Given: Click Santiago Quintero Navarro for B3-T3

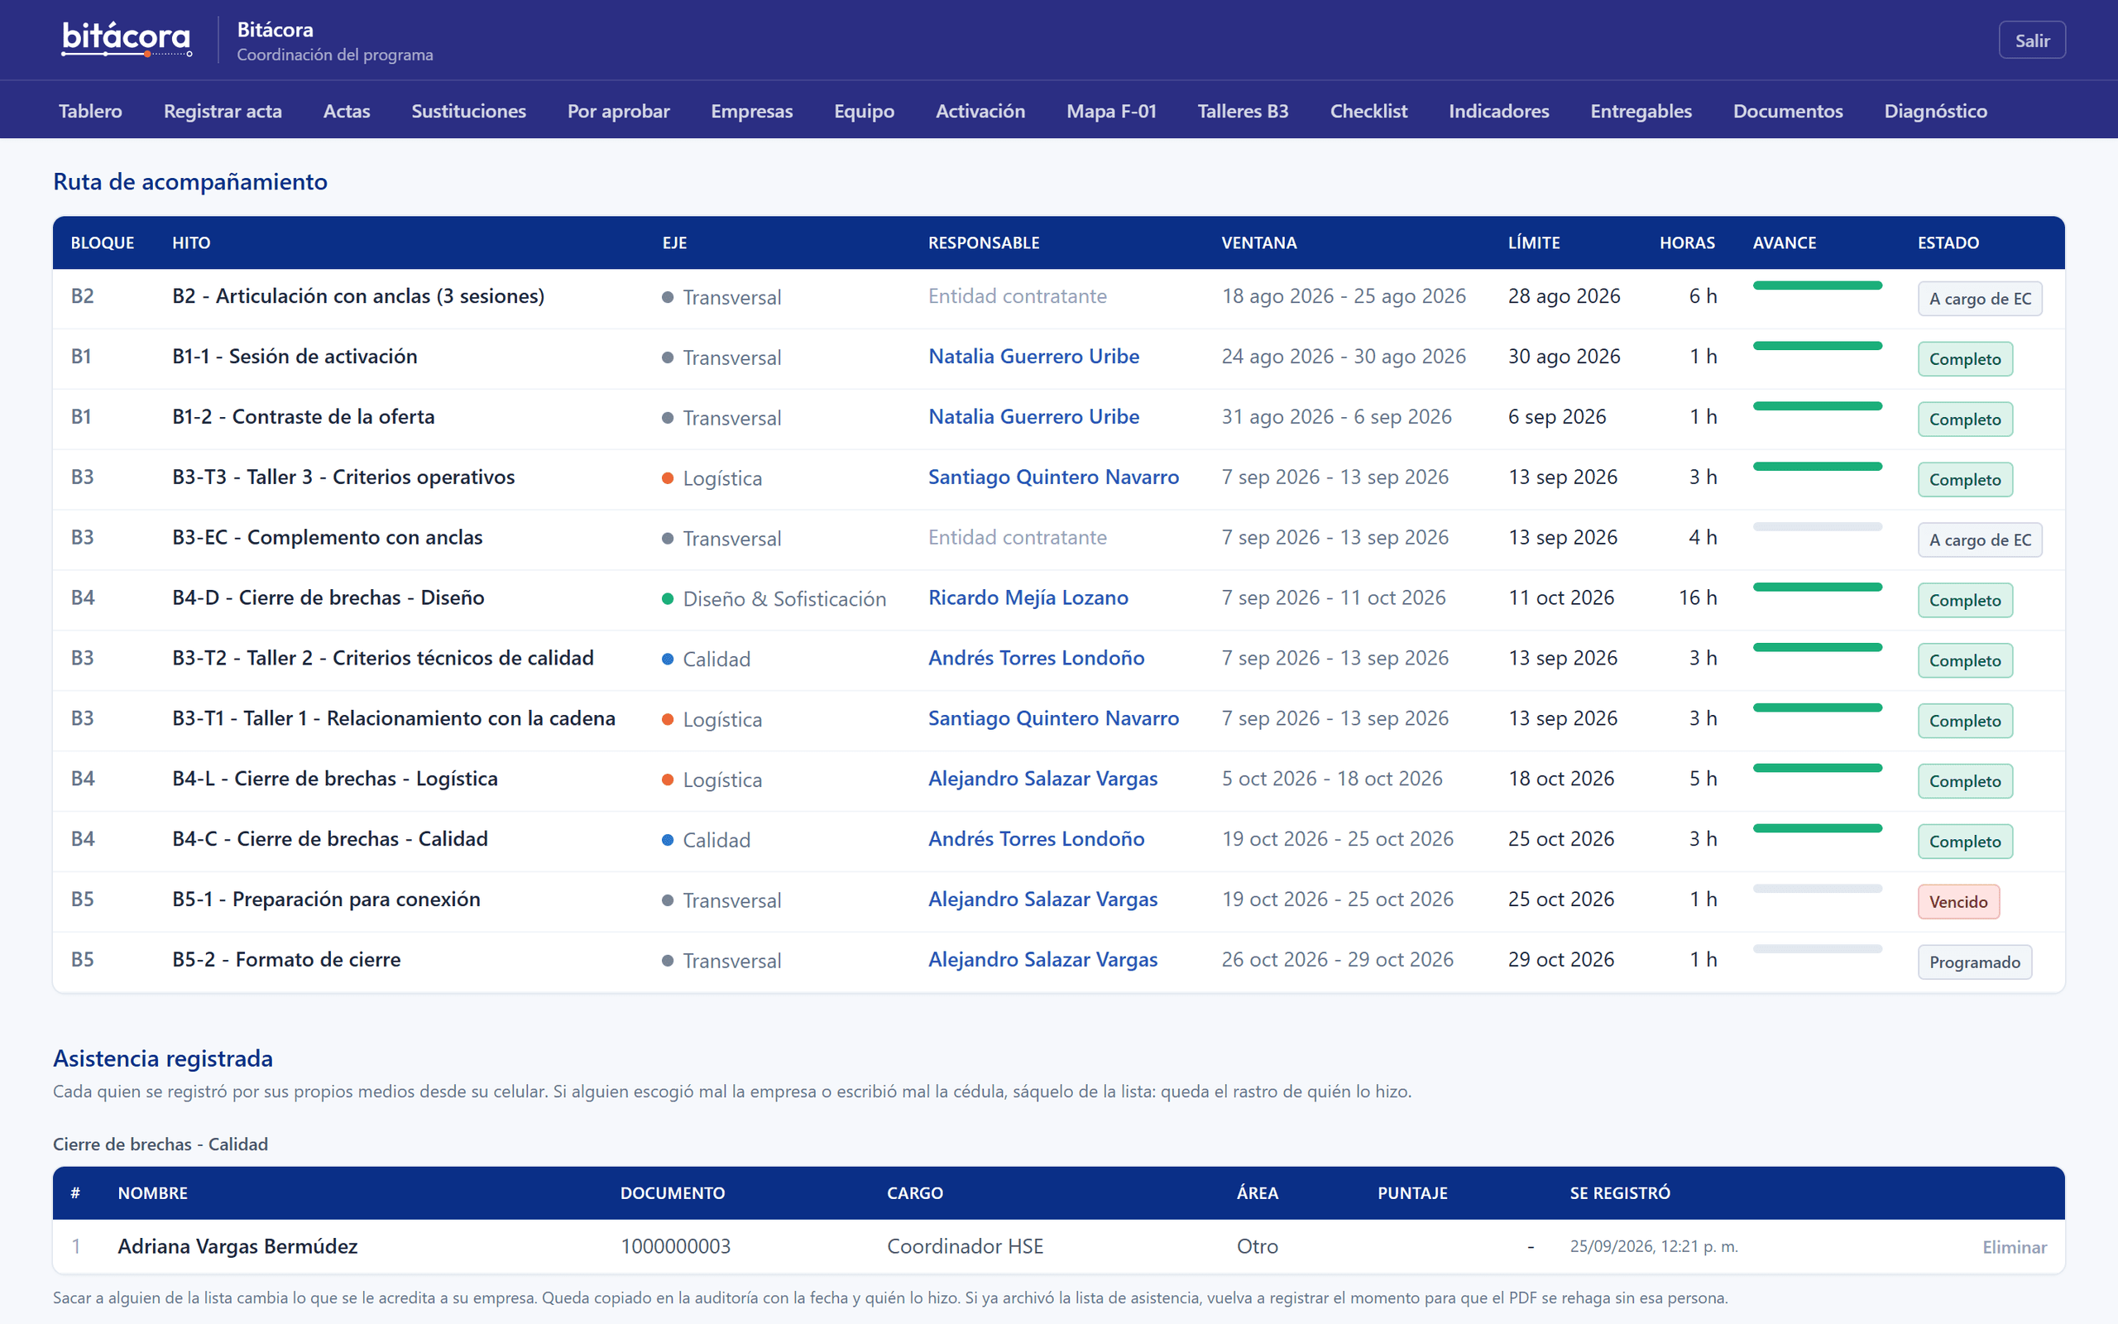Looking at the screenshot, I should tap(1053, 477).
